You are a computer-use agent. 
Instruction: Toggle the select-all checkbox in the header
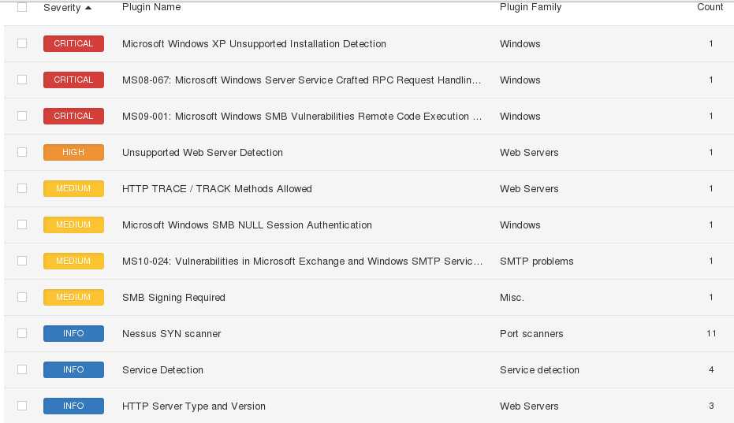tap(22, 7)
